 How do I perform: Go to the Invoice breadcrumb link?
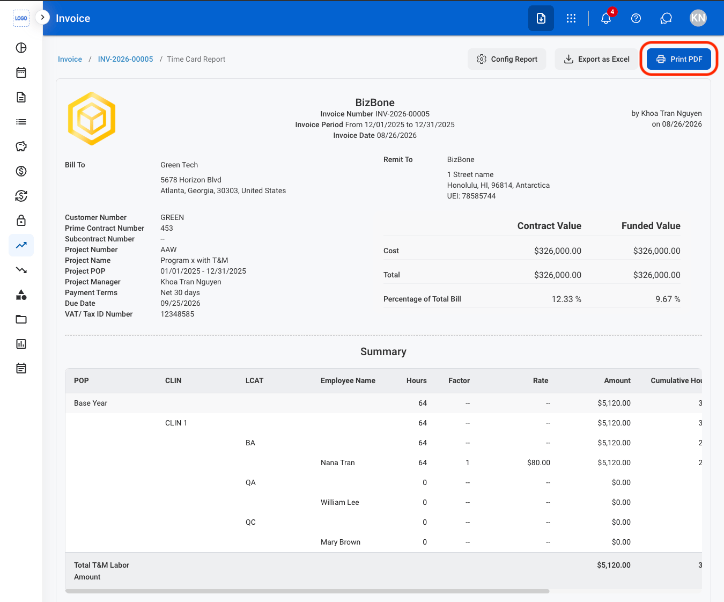(x=70, y=59)
